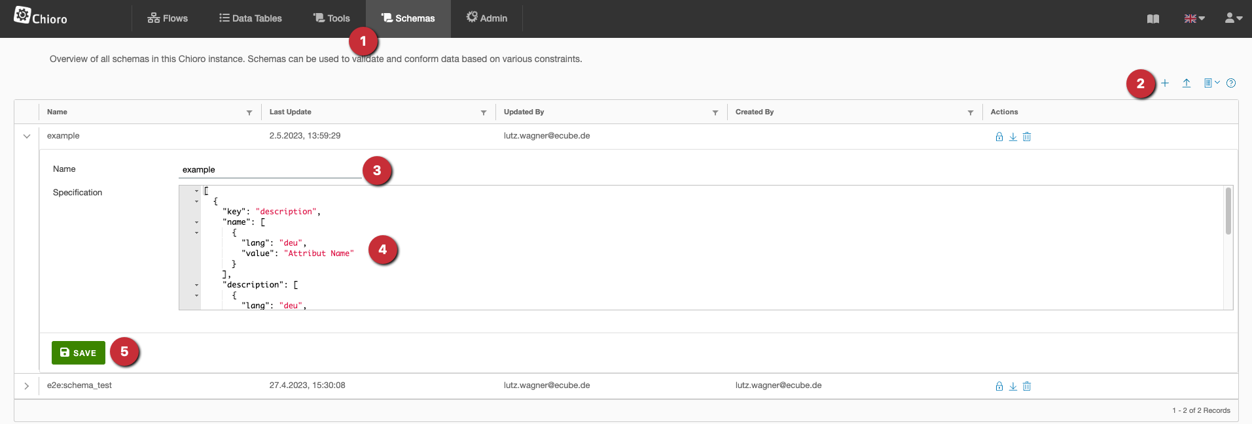Open the documentation book icon
Image resolution: width=1252 pixels, height=424 pixels.
[1153, 19]
